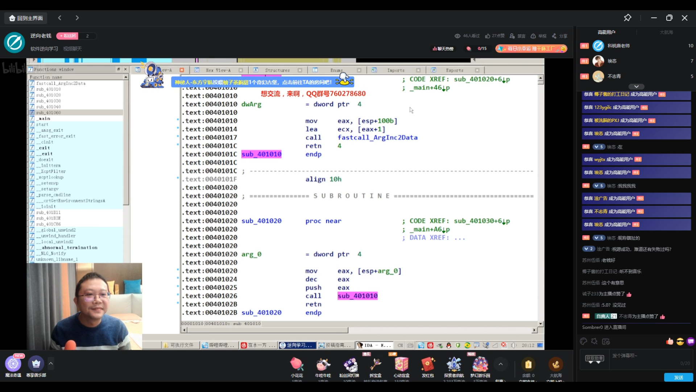The image size is (696, 392).
Task: Switch to the Enums tab
Action: (x=336, y=70)
